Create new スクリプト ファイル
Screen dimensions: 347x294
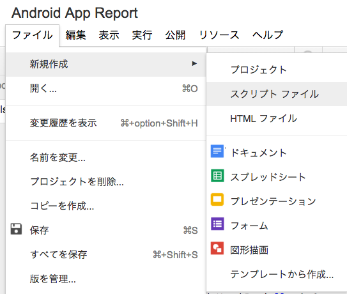277,94
